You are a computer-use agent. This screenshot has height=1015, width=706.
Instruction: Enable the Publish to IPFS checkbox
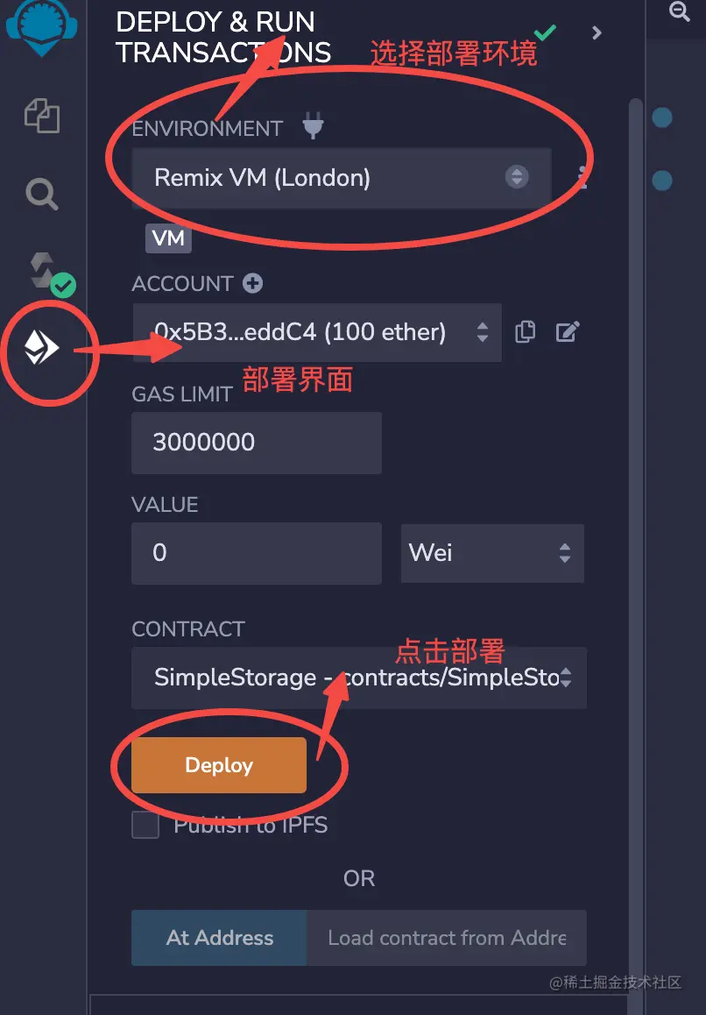[145, 825]
